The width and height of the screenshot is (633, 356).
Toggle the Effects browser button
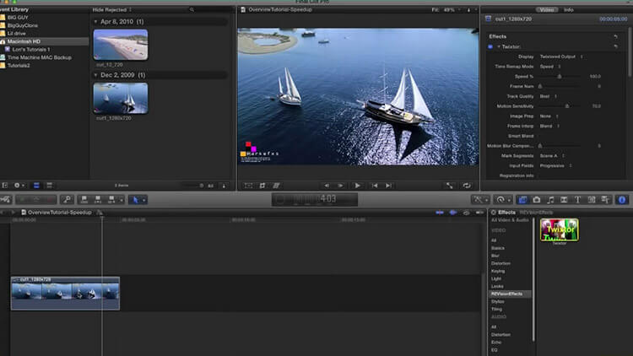[522, 199]
